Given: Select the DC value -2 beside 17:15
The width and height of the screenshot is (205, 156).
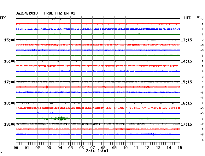Looking at the screenshot, I should pos(202,124).
